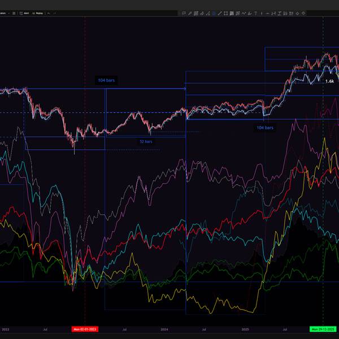Click the upper '104 bars' label

tap(106, 80)
